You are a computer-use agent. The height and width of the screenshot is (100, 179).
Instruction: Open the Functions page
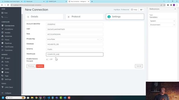tap(7, 50)
